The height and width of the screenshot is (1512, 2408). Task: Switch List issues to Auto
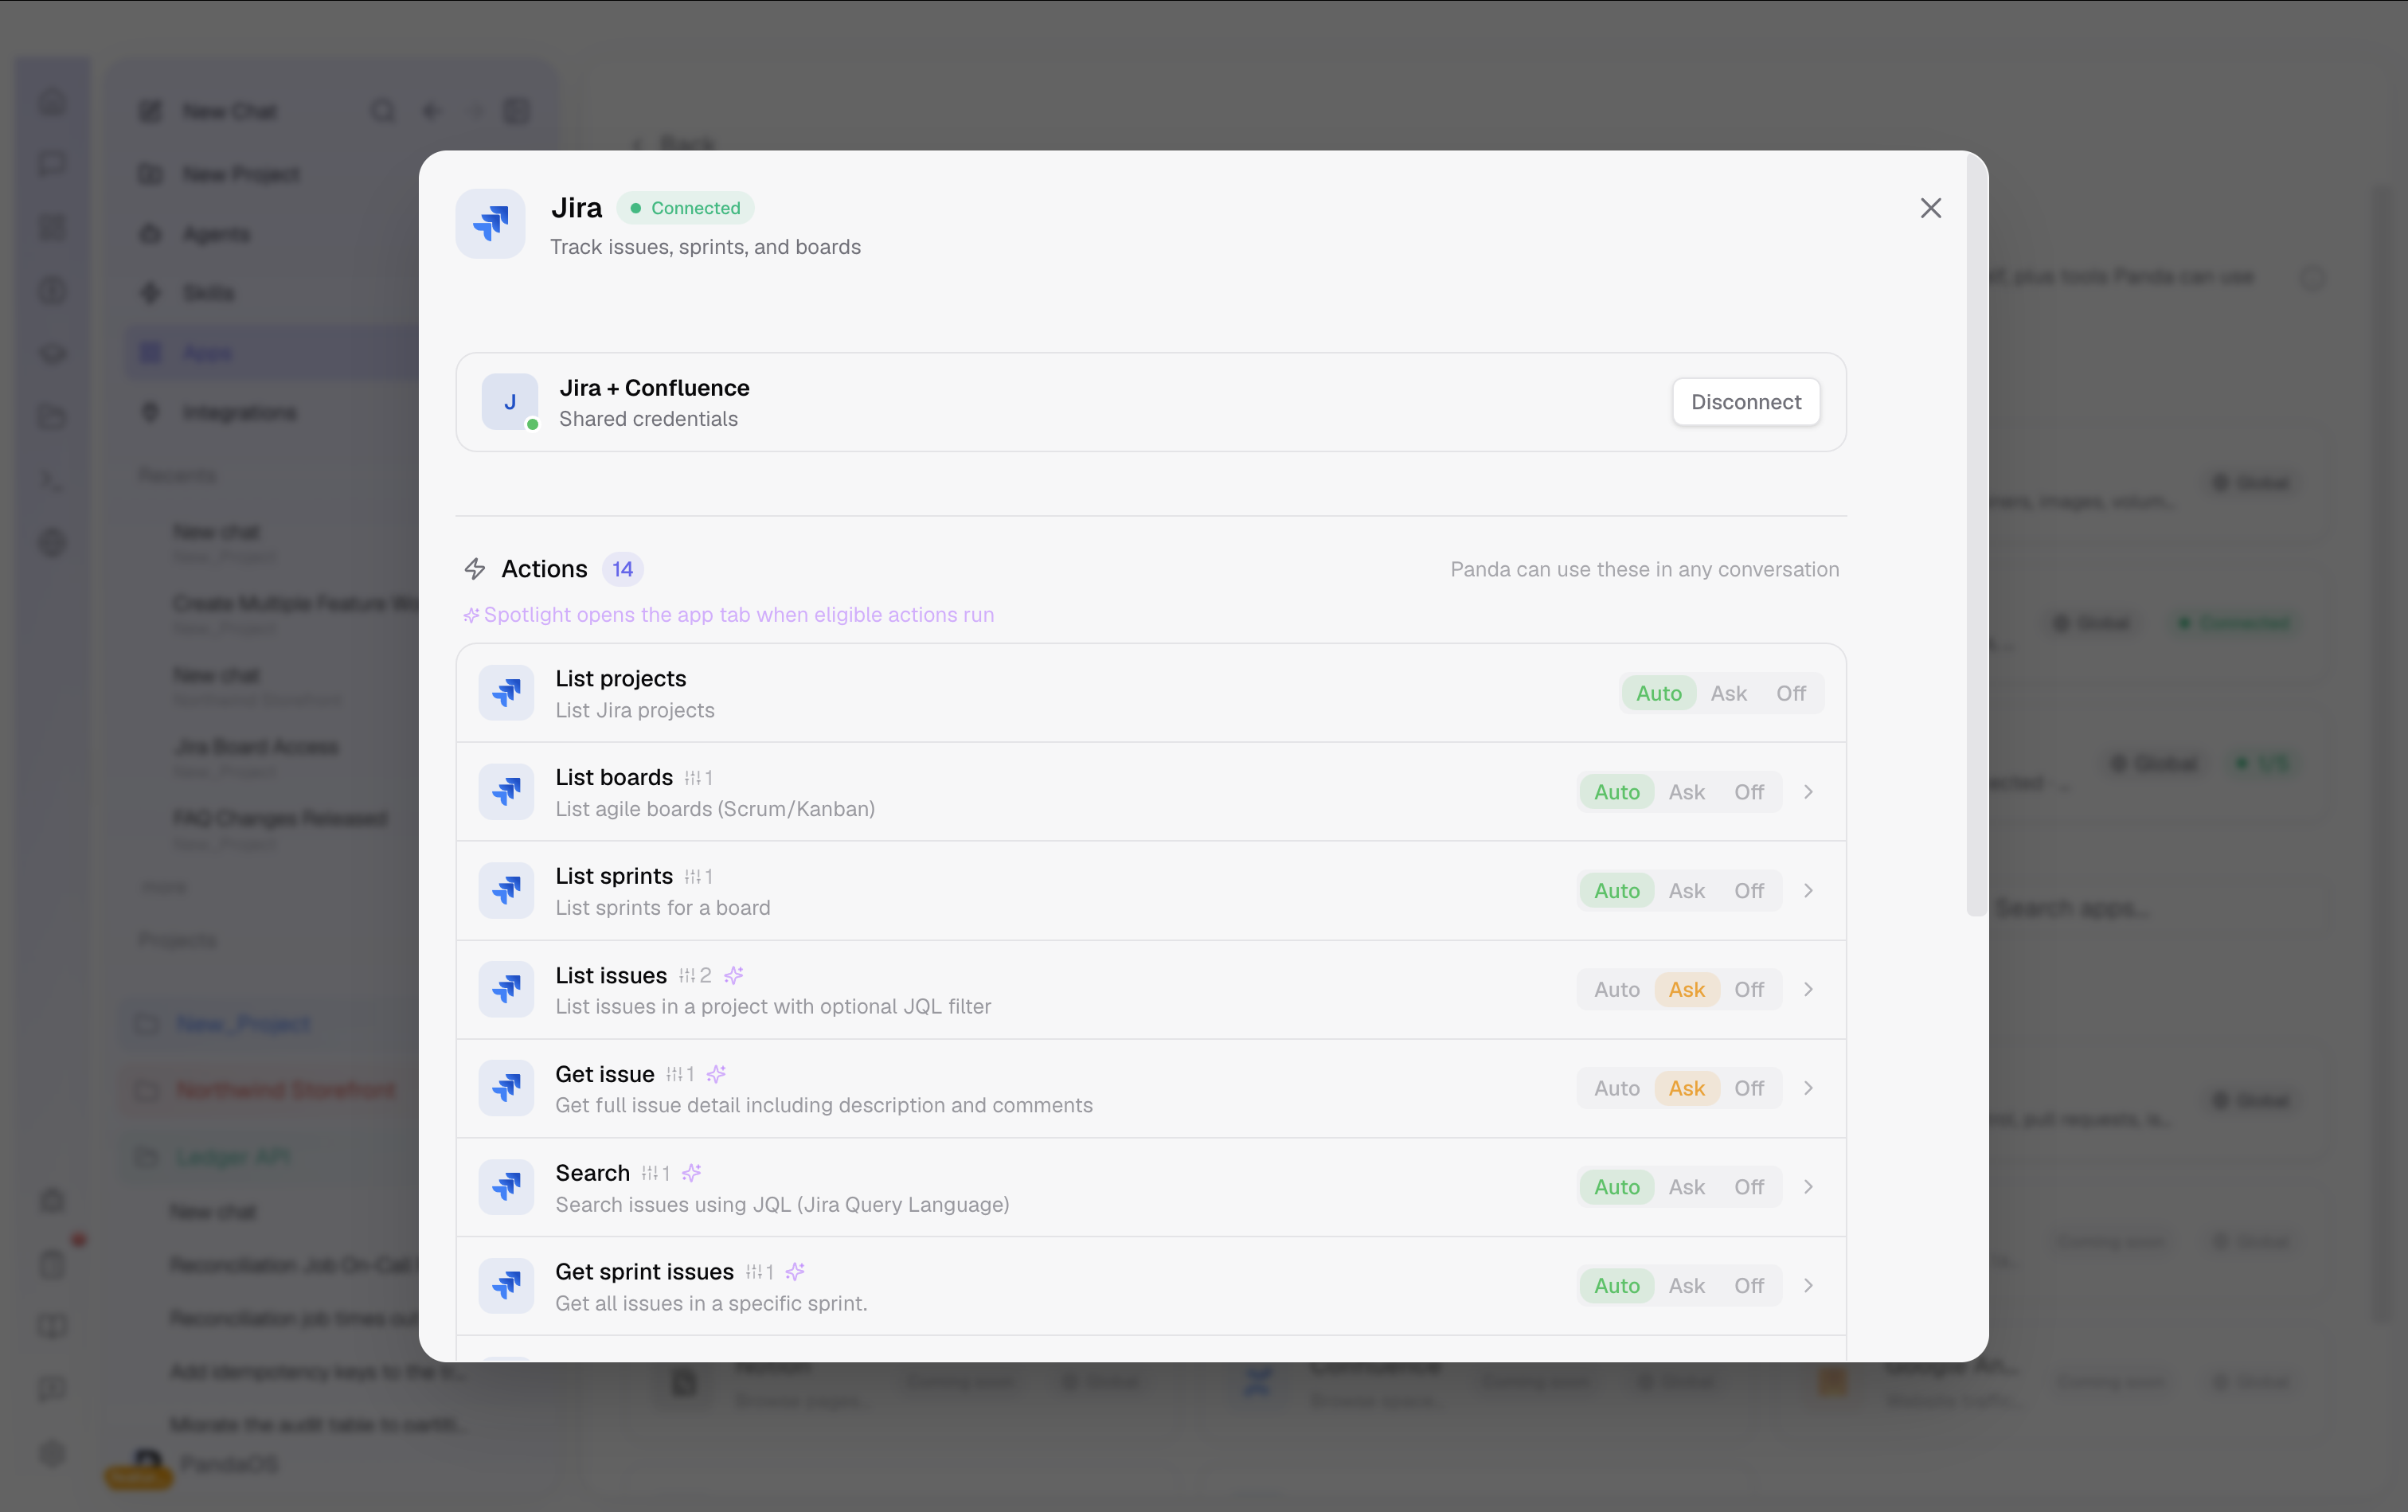pos(1617,990)
